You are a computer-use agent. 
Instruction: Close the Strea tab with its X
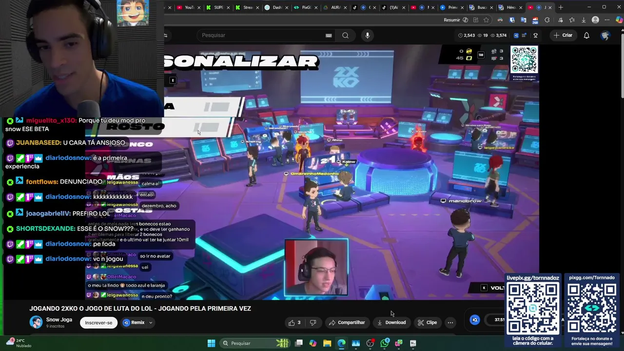(x=258, y=7)
